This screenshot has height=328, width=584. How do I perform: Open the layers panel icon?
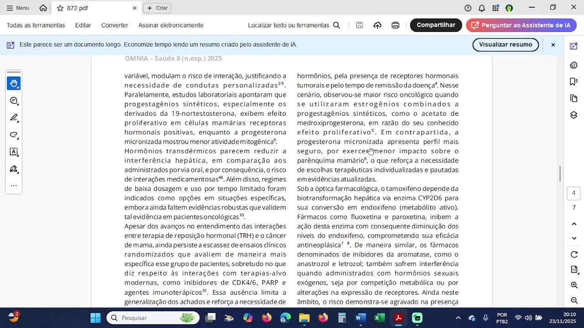click(574, 115)
